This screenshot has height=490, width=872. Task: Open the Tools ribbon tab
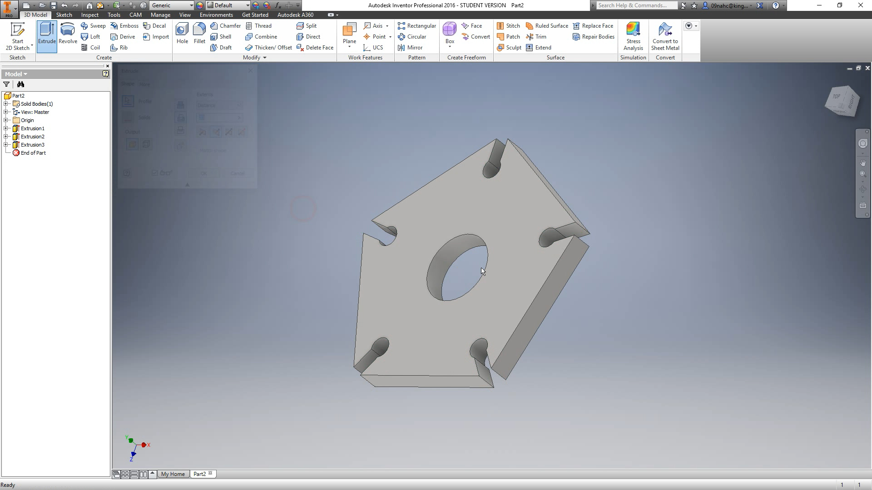pyautogui.click(x=114, y=15)
